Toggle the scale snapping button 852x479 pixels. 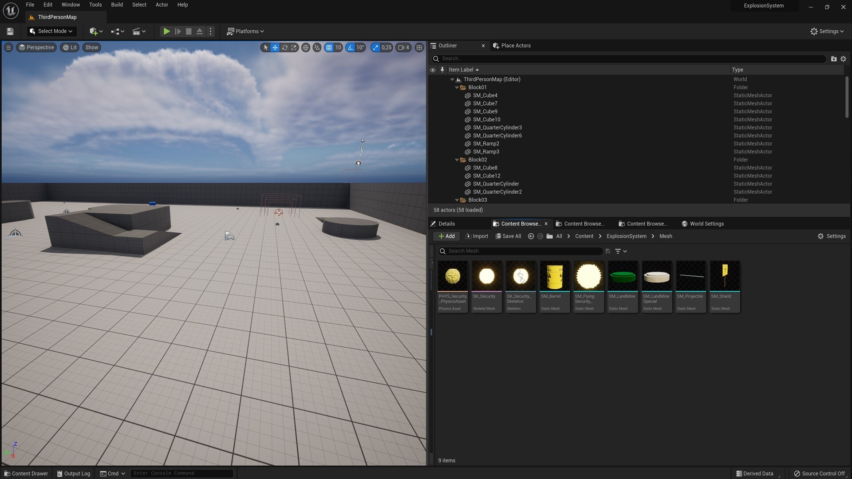pyautogui.click(x=376, y=47)
